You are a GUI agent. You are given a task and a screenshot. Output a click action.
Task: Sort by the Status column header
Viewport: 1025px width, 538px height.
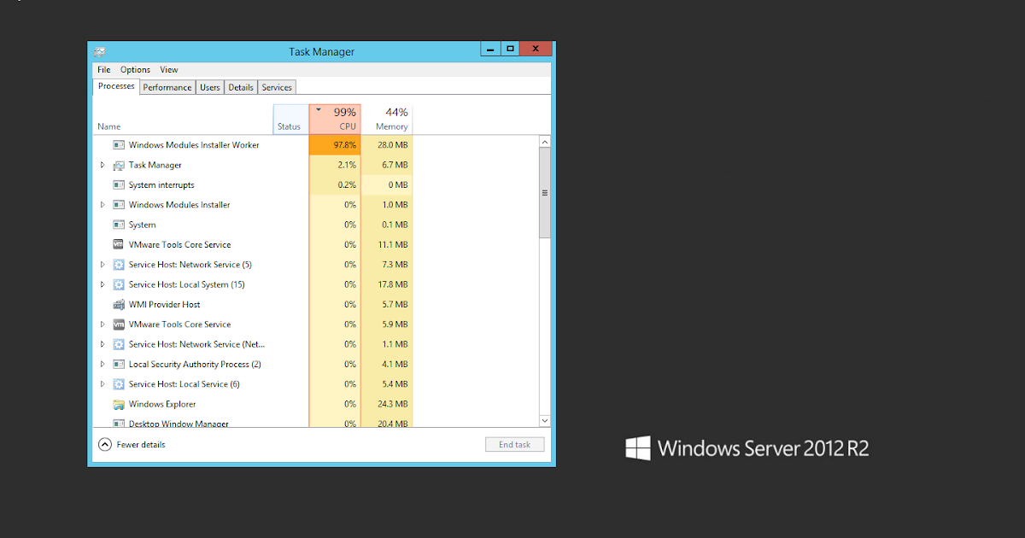290,119
